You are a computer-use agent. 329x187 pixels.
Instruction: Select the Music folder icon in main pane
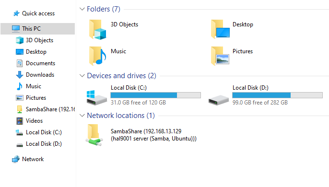[x=97, y=56]
